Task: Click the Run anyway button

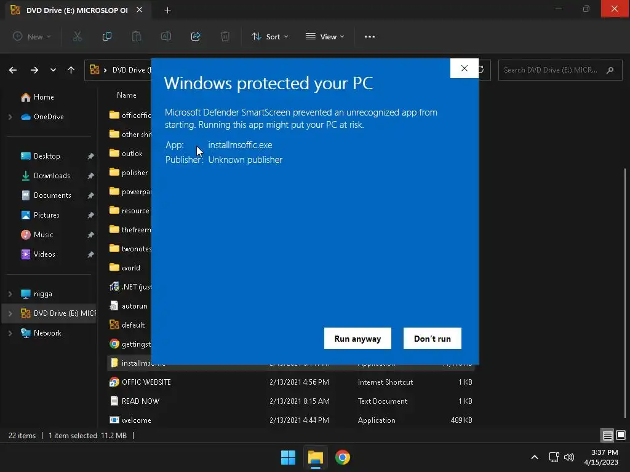Action: click(x=357, y=339)
